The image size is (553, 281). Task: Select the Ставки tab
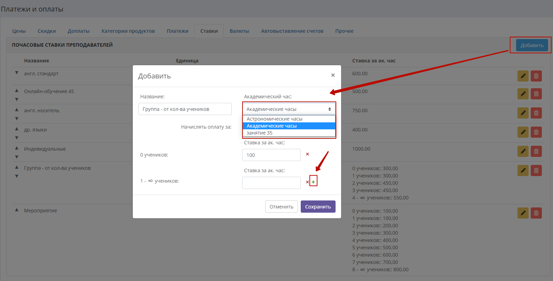(209, 31)
